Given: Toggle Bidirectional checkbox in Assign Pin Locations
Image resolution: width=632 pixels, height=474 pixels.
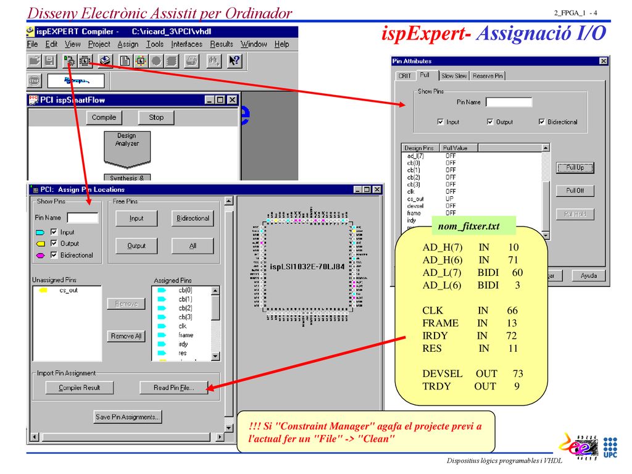Looking at the screenshot, I should pyautogui.click(x=54, y=255).
